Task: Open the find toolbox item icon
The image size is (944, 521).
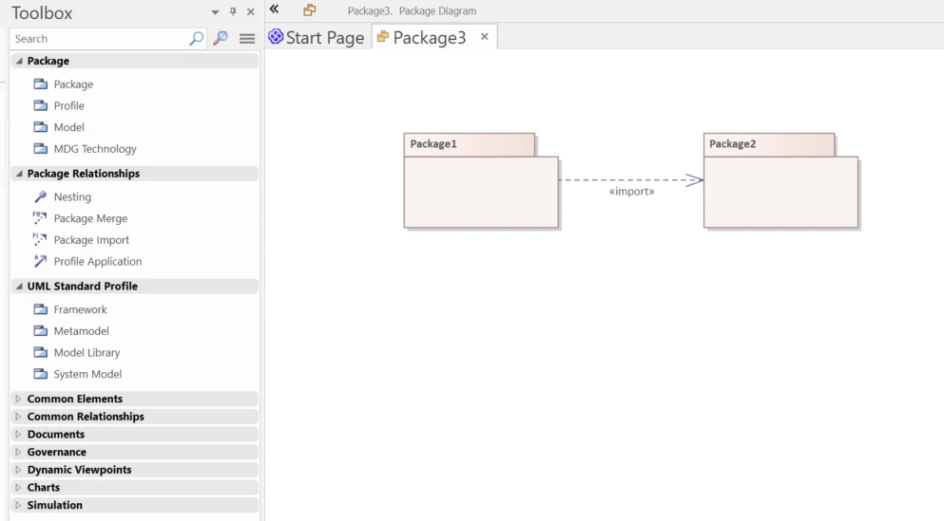Action: (x=221, y=39)
